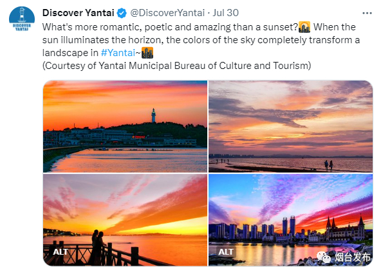Open the three-dot more options menu
The height and width of the screenshot is (274, 383).
[x=367, y=13]
